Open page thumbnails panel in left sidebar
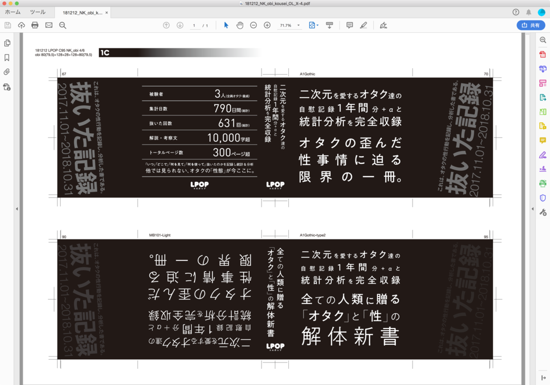 [7, 43]
